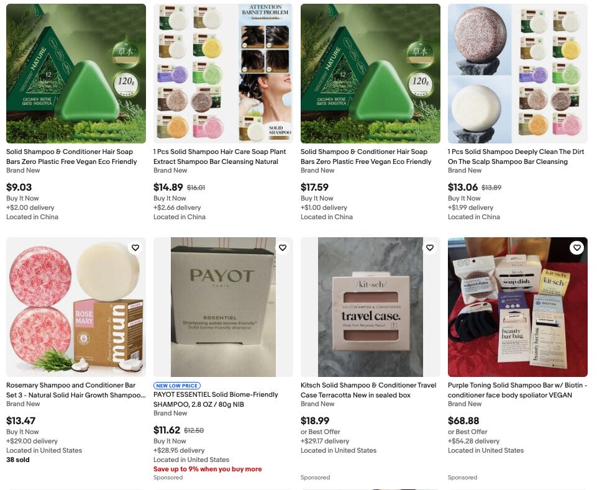Open 1 Pcs Solid Shampoo Hair Care Soap listing
597x490 pixels.
[x=220, y=157]
